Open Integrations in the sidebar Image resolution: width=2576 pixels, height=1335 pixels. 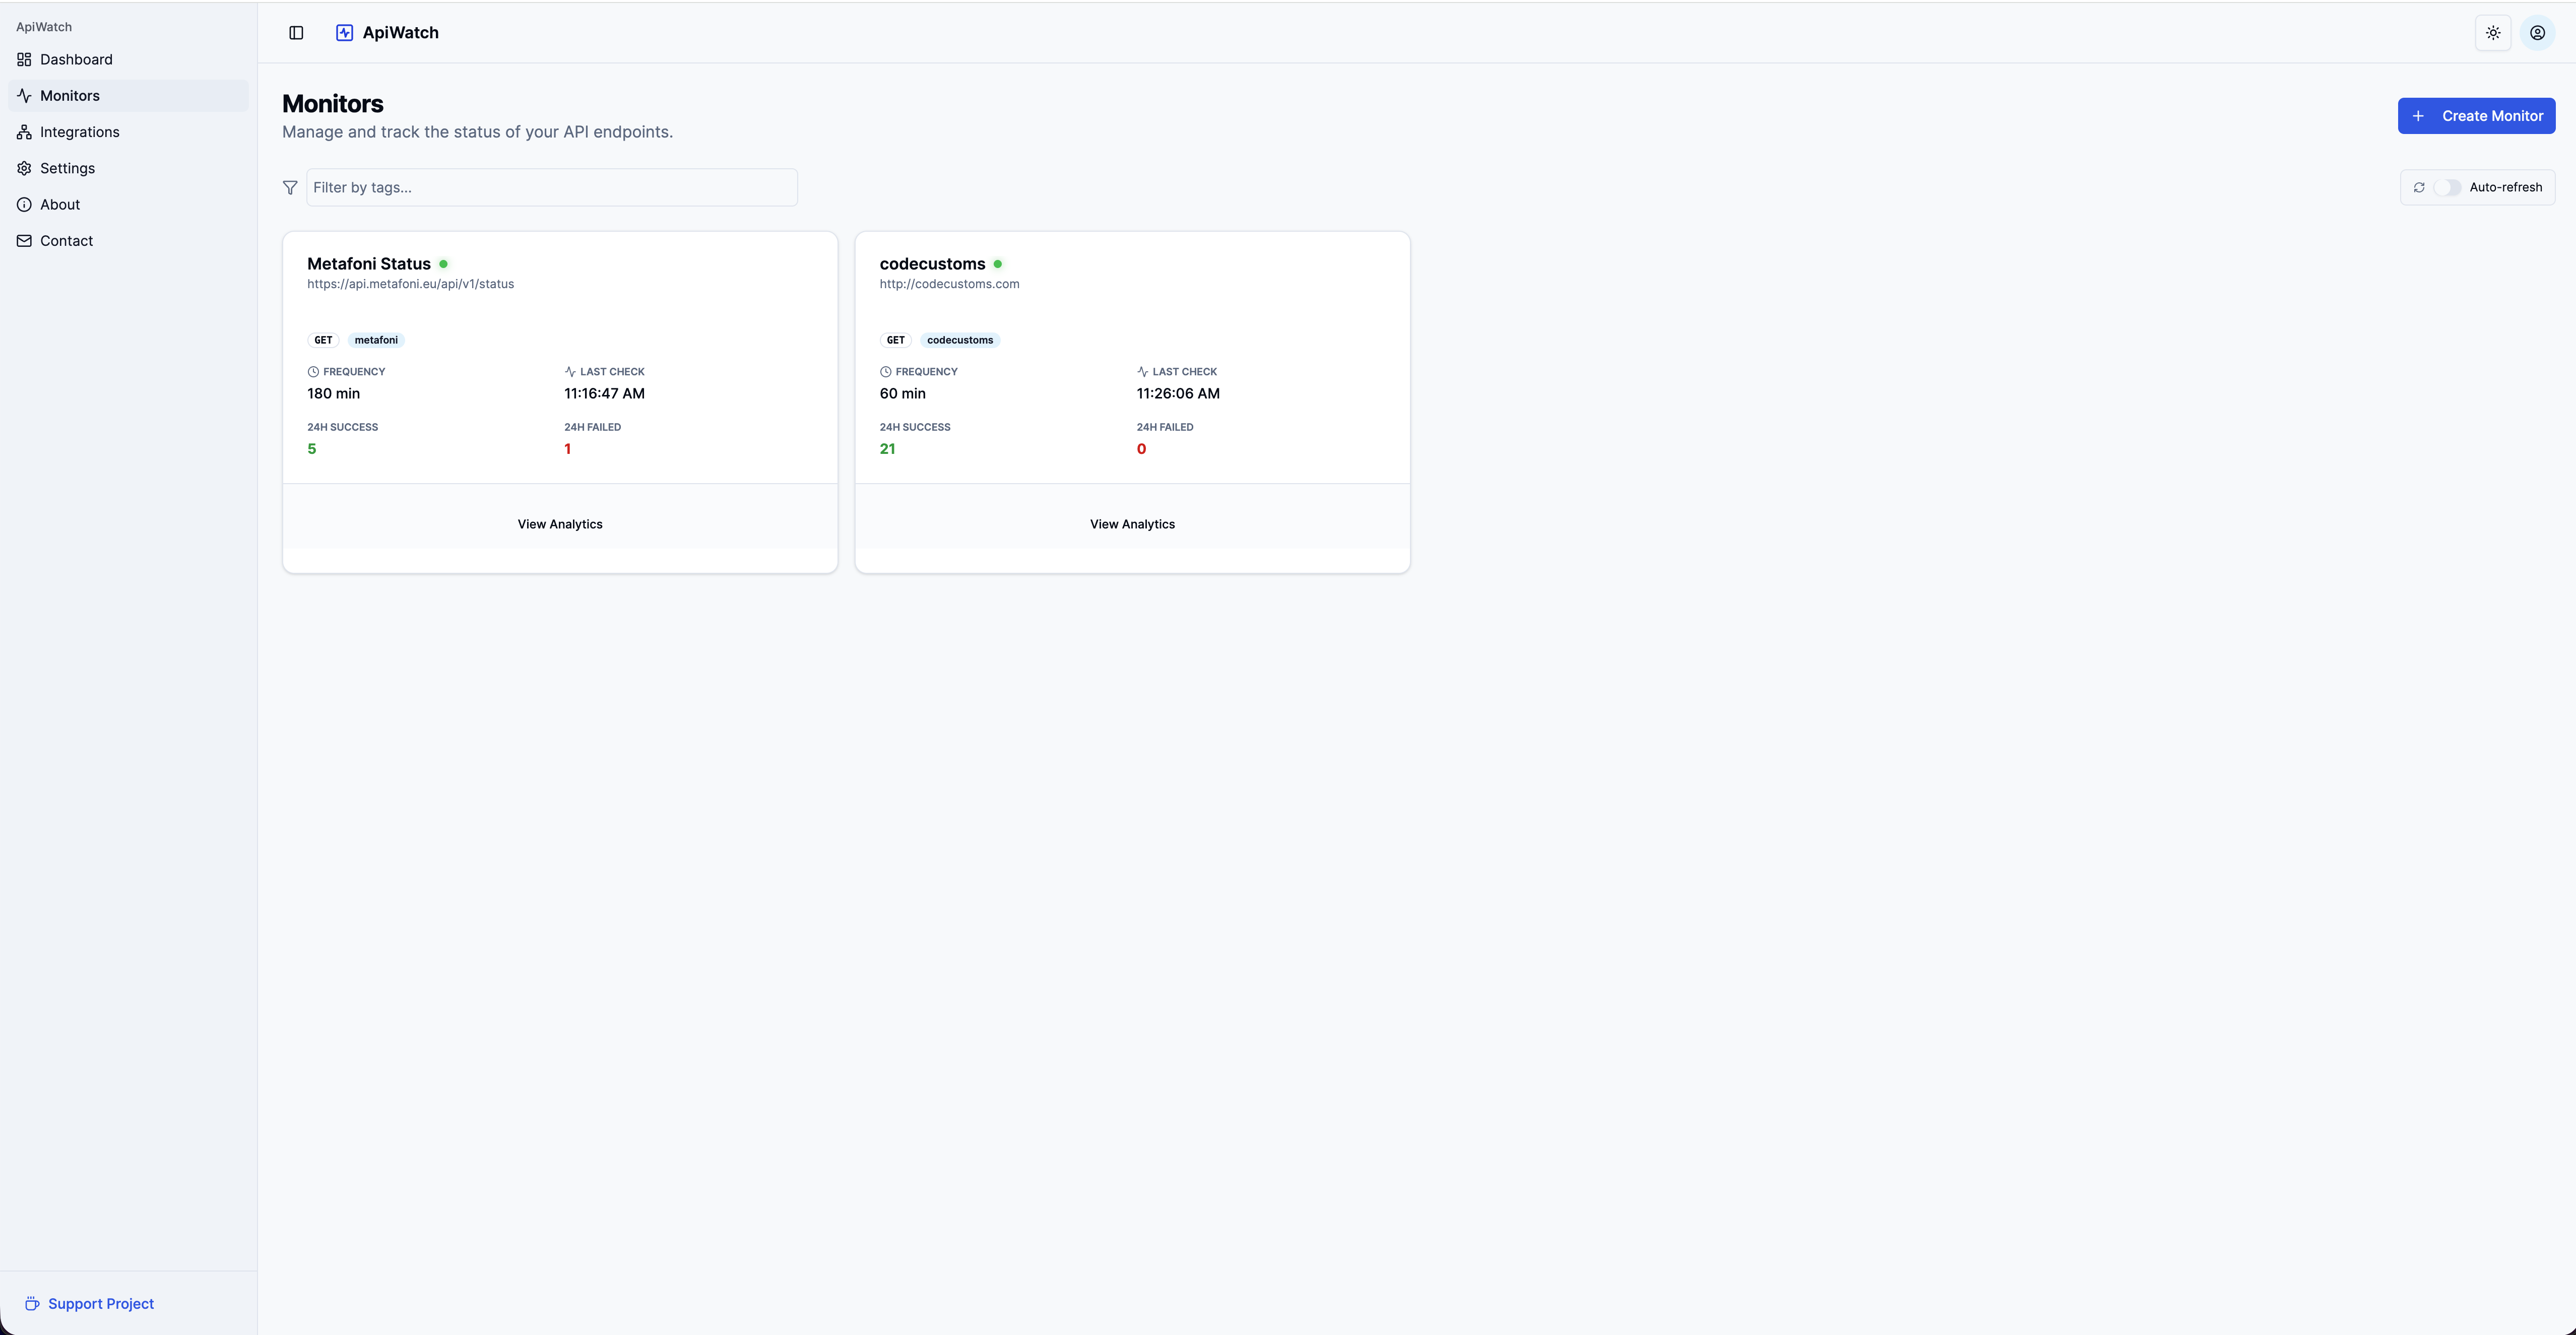[79, 132]
